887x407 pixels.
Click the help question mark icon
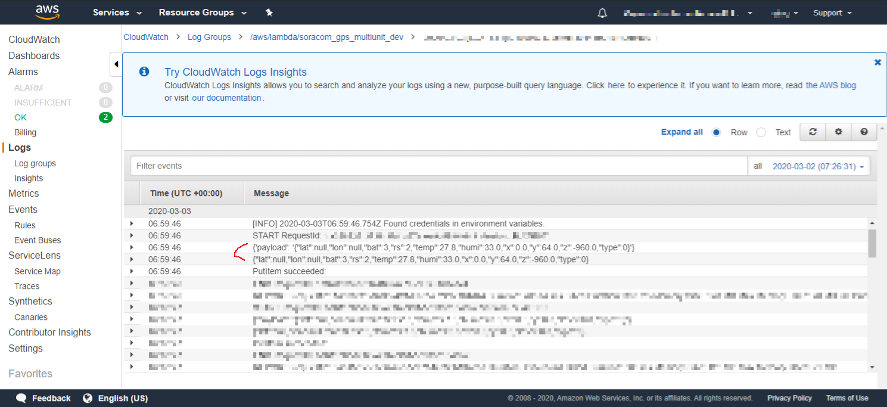(864, 132)
